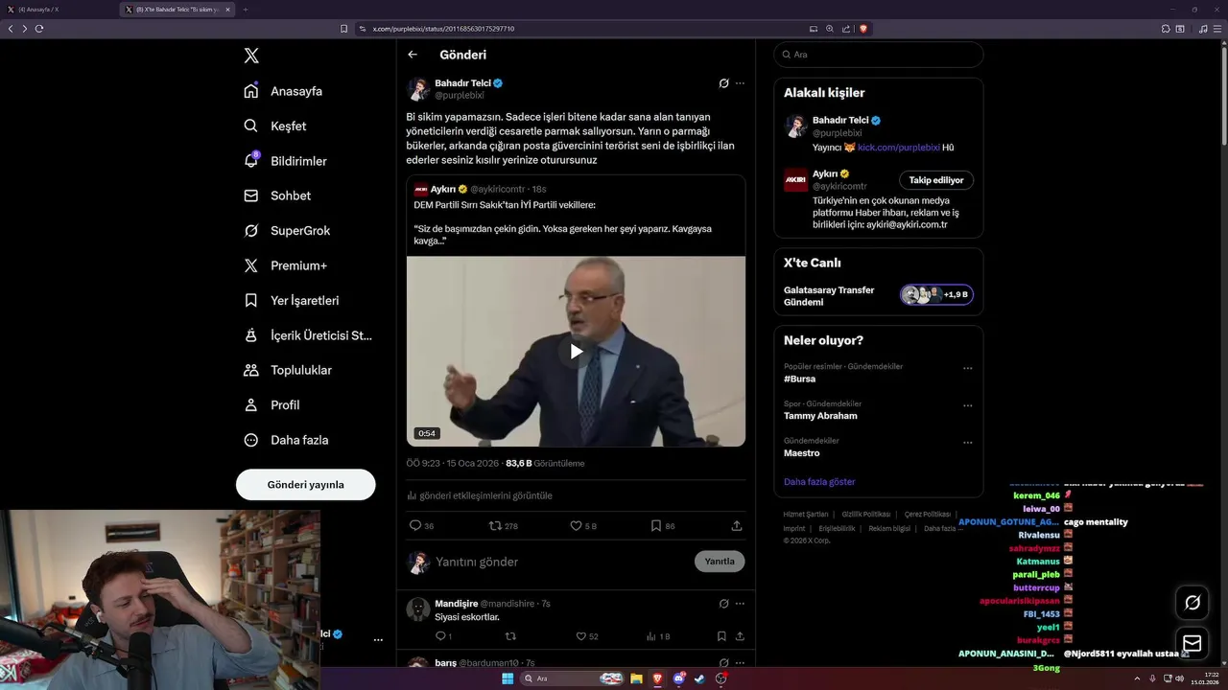This screenshot has width=1228, height=690.
Task: Open three-dot menu for #Bursa trend
Action: (x=968, y=368)
